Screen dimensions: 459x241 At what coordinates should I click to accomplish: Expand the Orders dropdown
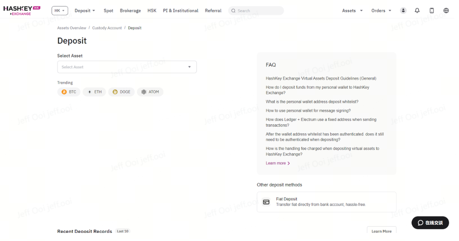[x=381, y=10]
